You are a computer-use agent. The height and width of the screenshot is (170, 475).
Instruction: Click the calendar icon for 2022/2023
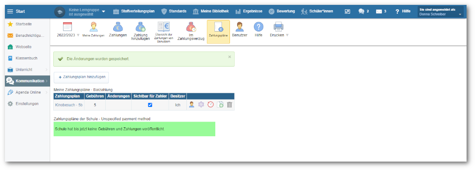point(67,27)
